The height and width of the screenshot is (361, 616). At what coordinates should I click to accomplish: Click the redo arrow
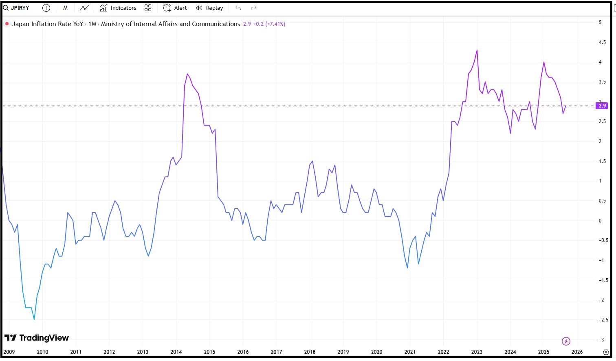coord(253,8)
